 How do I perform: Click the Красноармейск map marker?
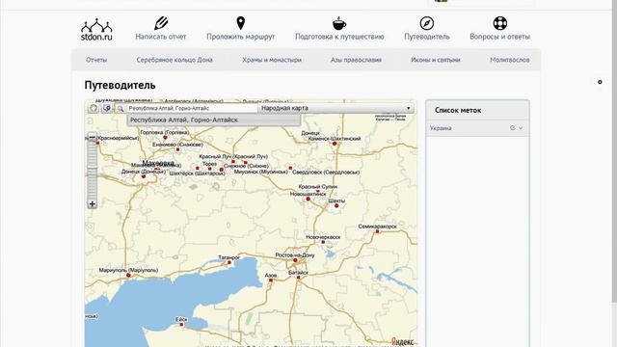pos(98,144)
